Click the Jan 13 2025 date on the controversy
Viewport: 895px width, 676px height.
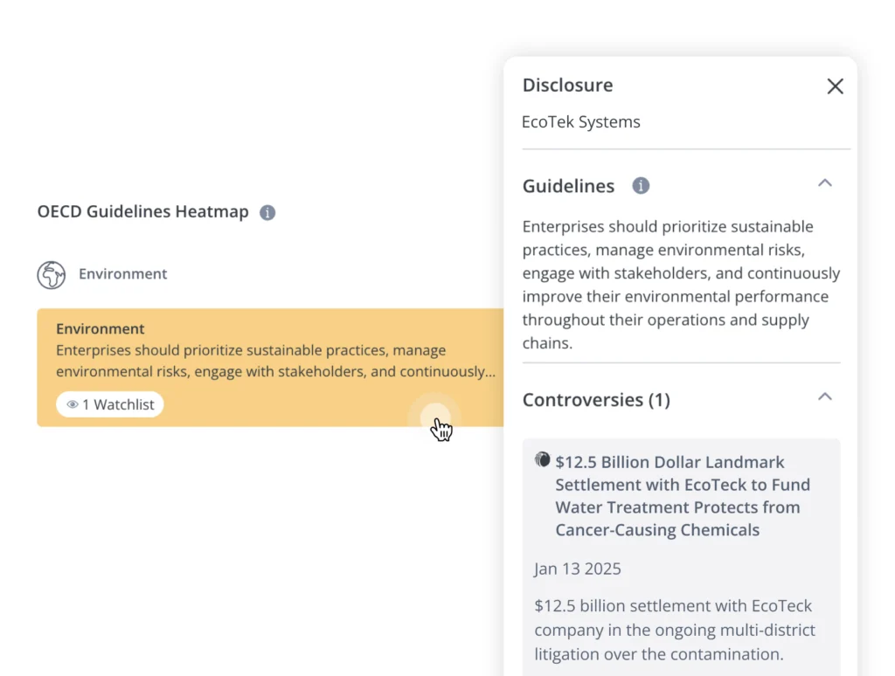click(x=578, y=569)
